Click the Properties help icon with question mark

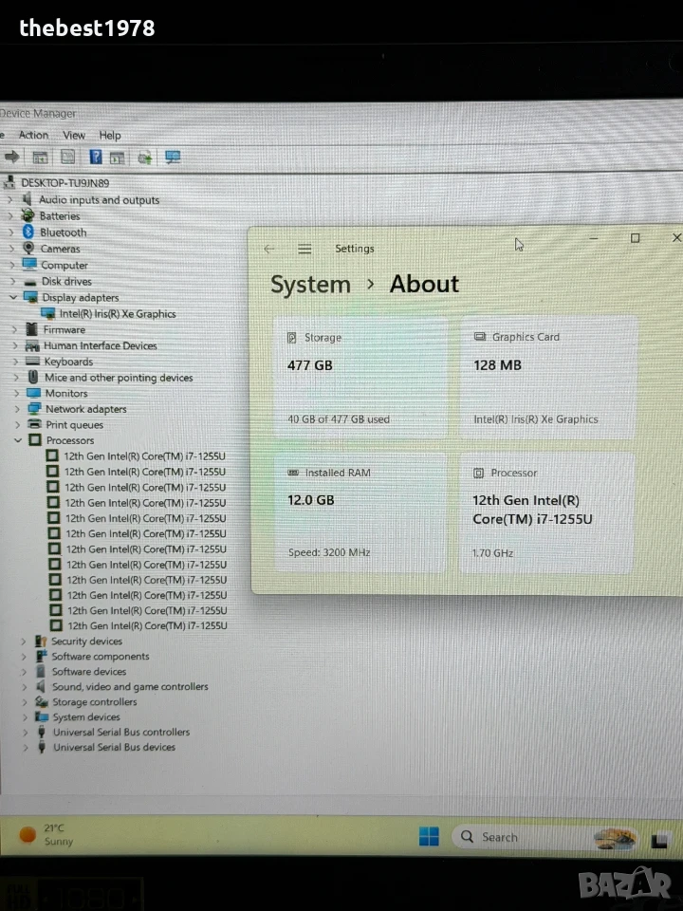[x=95, y=157]
